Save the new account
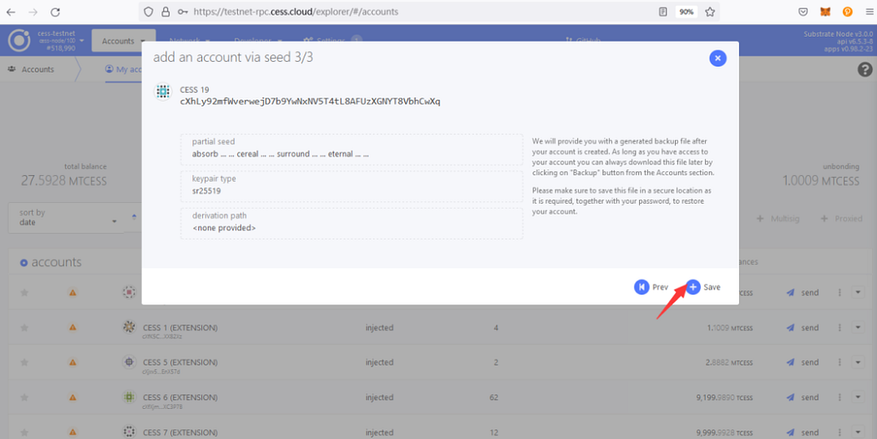Image resolution: width=877 pixels, height=439 pixels. [x=703, y=287]
